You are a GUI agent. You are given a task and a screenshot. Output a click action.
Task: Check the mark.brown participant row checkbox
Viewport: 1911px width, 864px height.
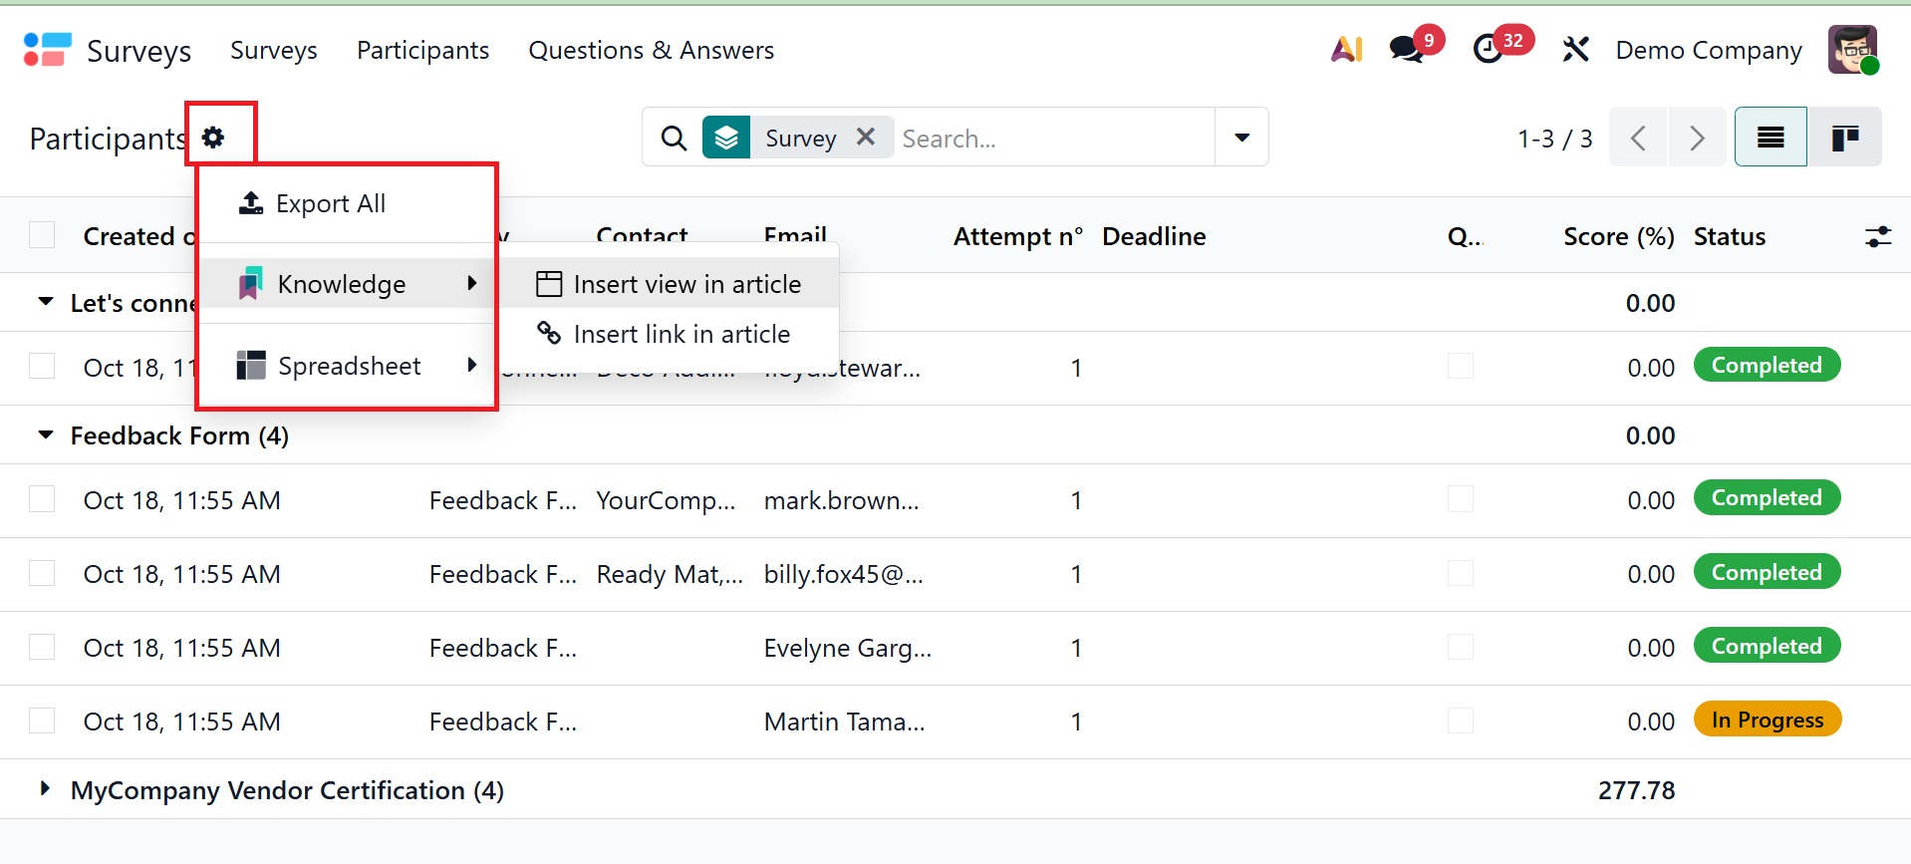pos(42,499)
